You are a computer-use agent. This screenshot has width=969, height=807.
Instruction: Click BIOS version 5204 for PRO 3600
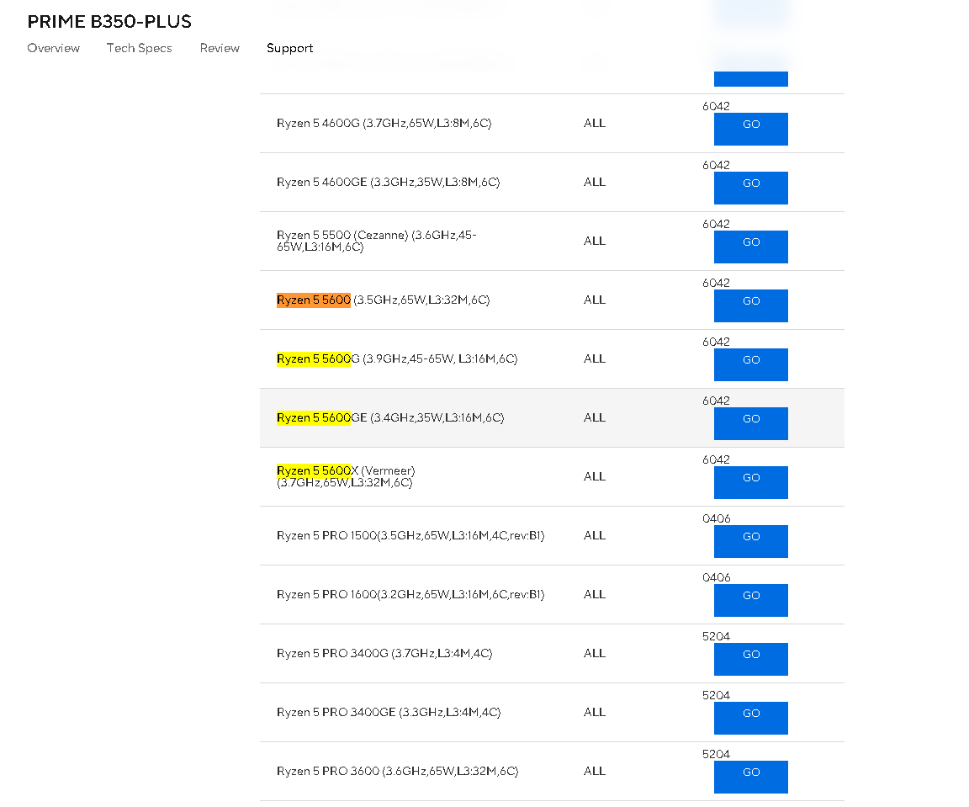[716, 755]
